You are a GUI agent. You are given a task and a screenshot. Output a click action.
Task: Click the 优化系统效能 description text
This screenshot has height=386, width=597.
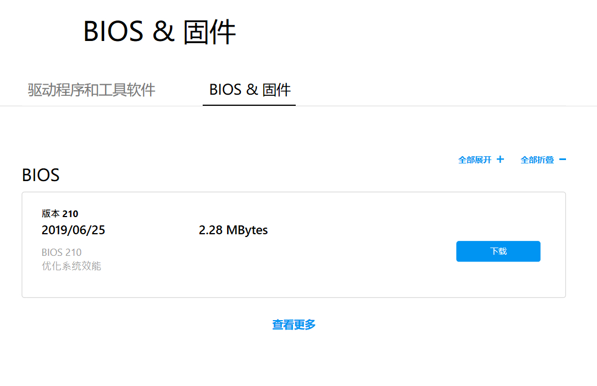click(x=71, y=266)
